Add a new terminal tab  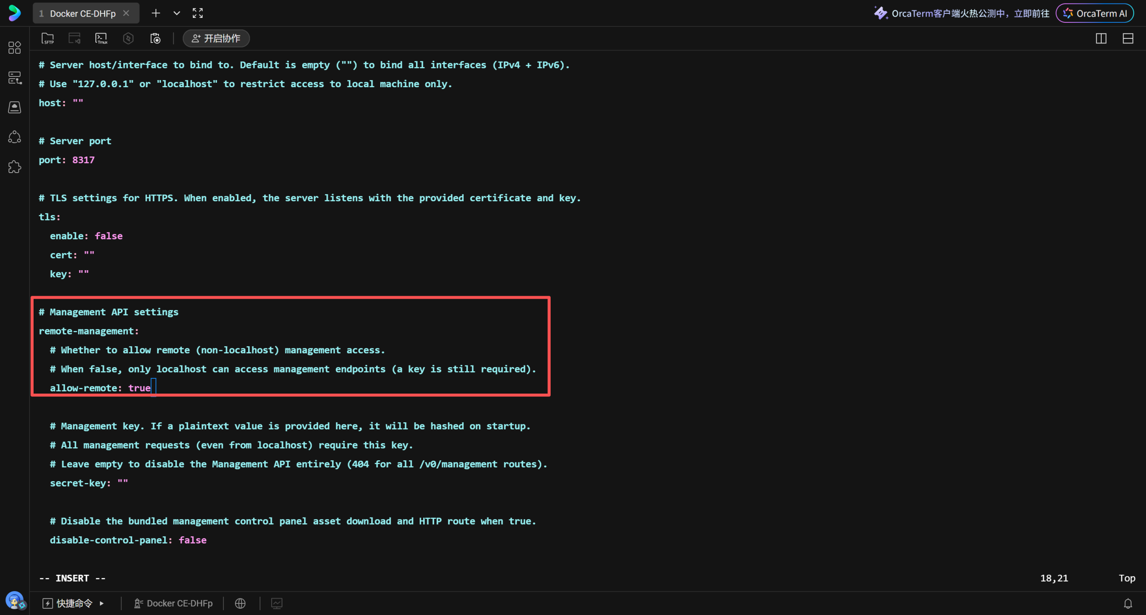click(x=155, y=13)
